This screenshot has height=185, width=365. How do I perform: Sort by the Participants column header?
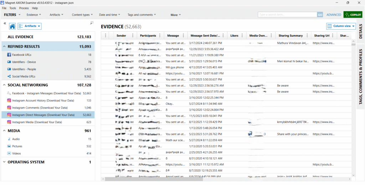pos(148,36)
